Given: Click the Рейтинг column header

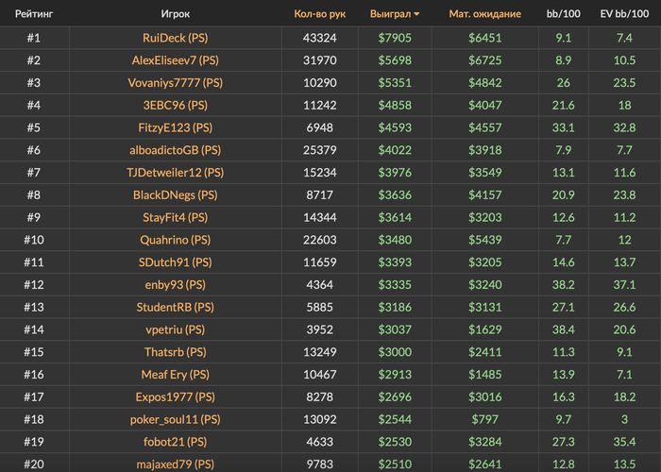Looking at the screenshot, I should click(33, 14).
